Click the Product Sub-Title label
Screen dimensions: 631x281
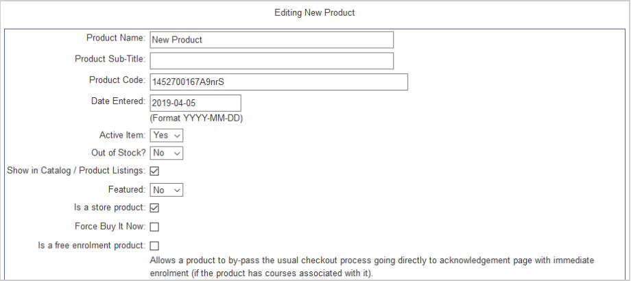110,59
